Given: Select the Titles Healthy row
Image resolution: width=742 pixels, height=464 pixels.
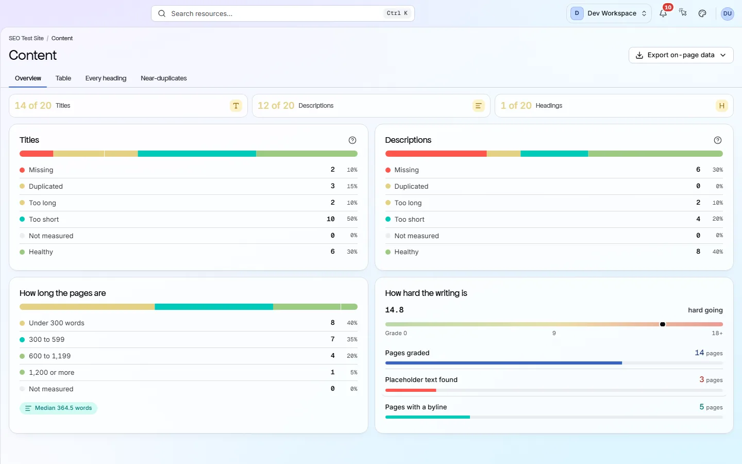Looking at the screenshot, I should pyautogui.click(x=189, y=252).
